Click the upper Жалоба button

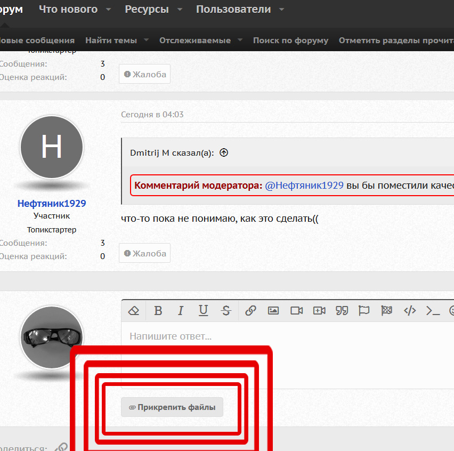pos(144,74)
